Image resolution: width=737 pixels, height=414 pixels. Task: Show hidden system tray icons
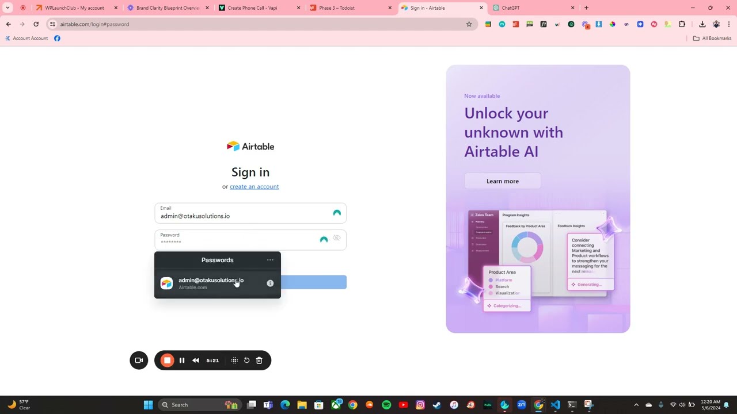coord(636,405)
